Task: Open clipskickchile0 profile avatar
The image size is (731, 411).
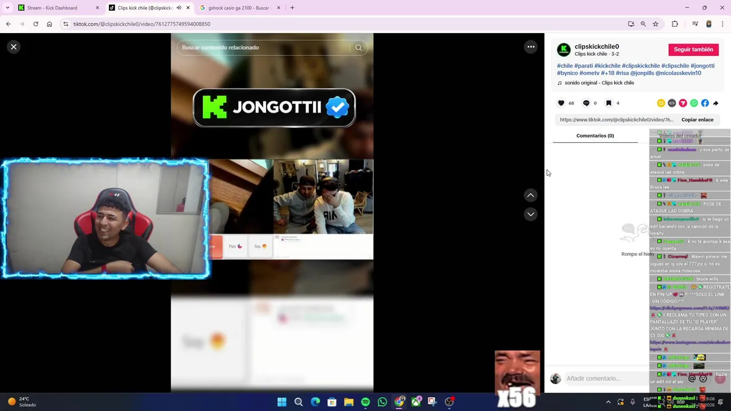Action: 564,50
